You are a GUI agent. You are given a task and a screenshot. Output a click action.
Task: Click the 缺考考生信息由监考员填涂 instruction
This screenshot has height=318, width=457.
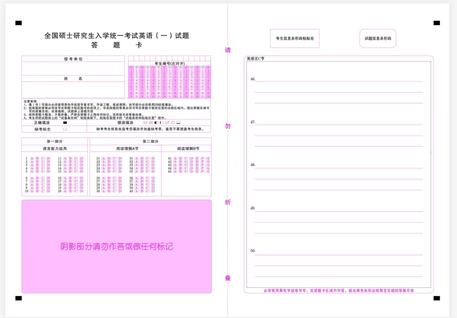pos(150,129)
